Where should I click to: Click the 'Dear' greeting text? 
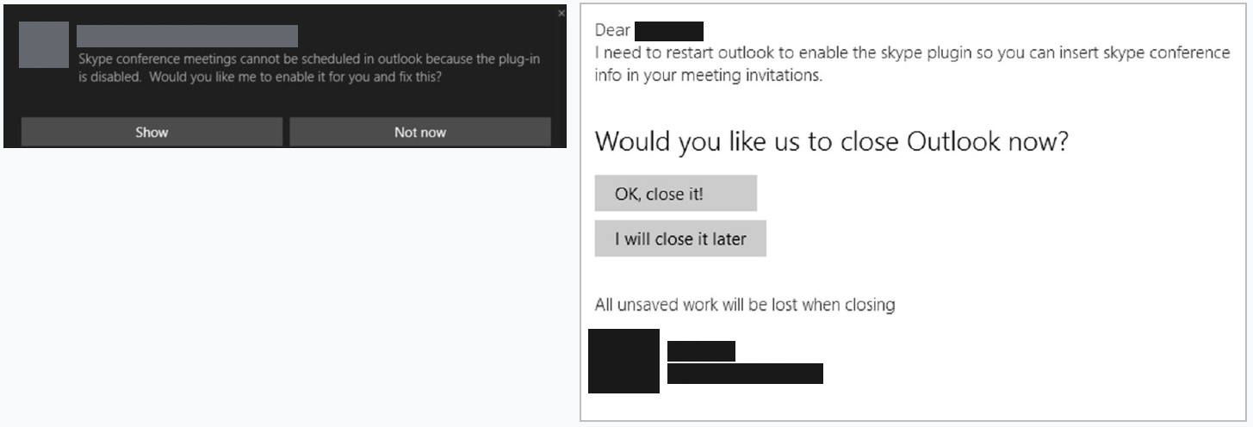pos(611,31)
